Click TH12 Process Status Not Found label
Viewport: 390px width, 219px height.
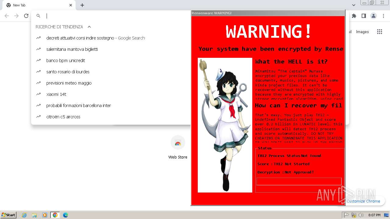click(x=289, y=156)
